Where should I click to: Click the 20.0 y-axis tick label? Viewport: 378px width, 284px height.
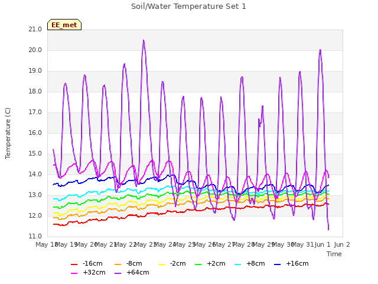coord(35,50)
